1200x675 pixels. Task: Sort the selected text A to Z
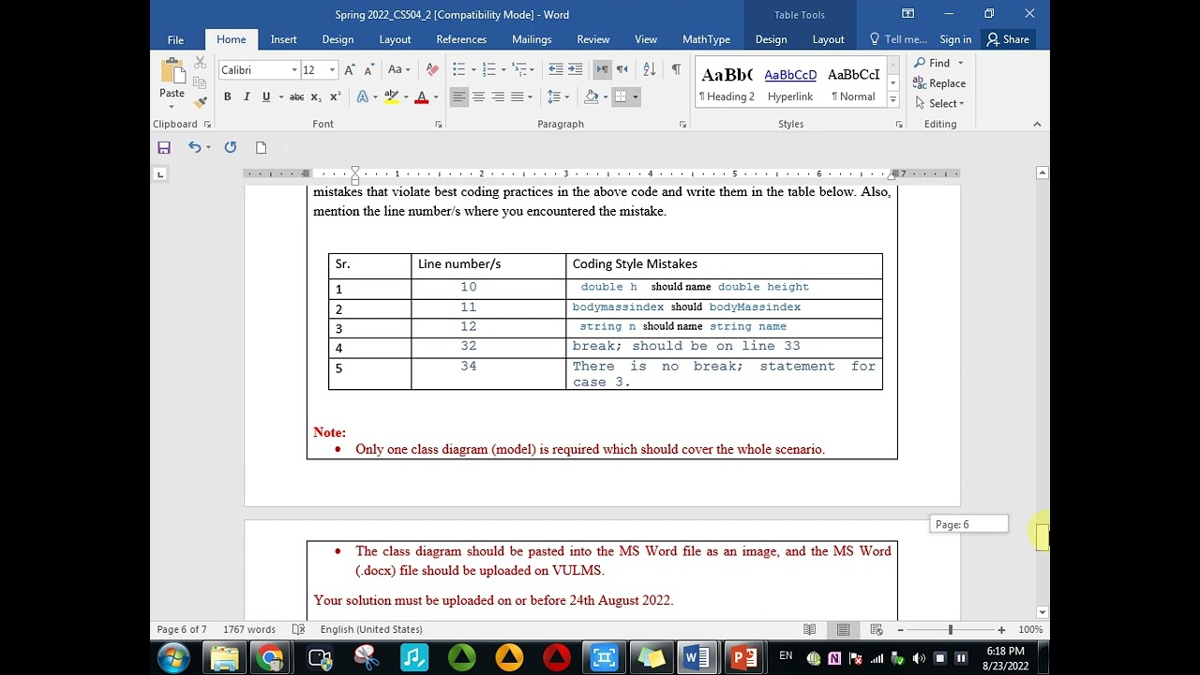click(649, 69)
